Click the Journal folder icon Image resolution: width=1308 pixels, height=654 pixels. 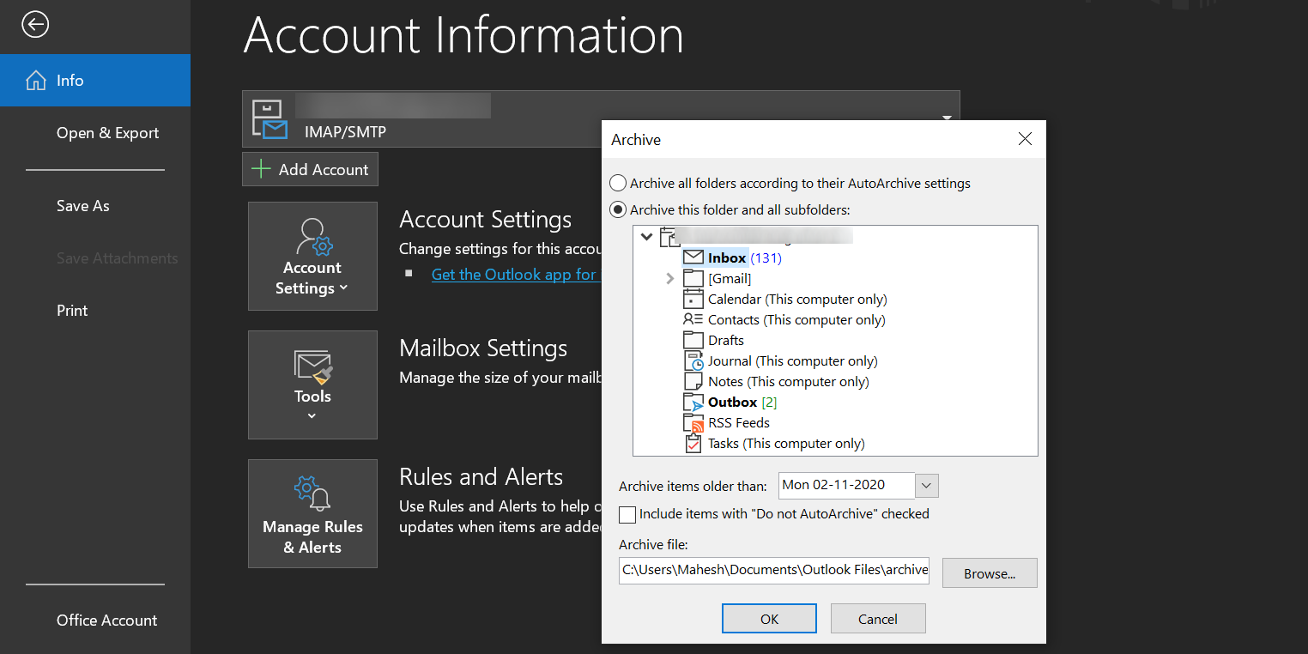pos(693,360)
